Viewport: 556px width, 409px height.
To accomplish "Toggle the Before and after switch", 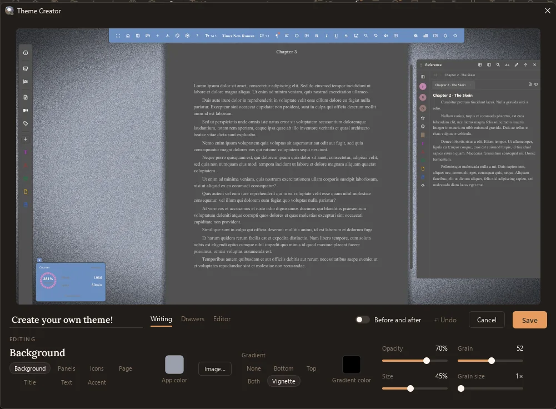I will [362, 320].
